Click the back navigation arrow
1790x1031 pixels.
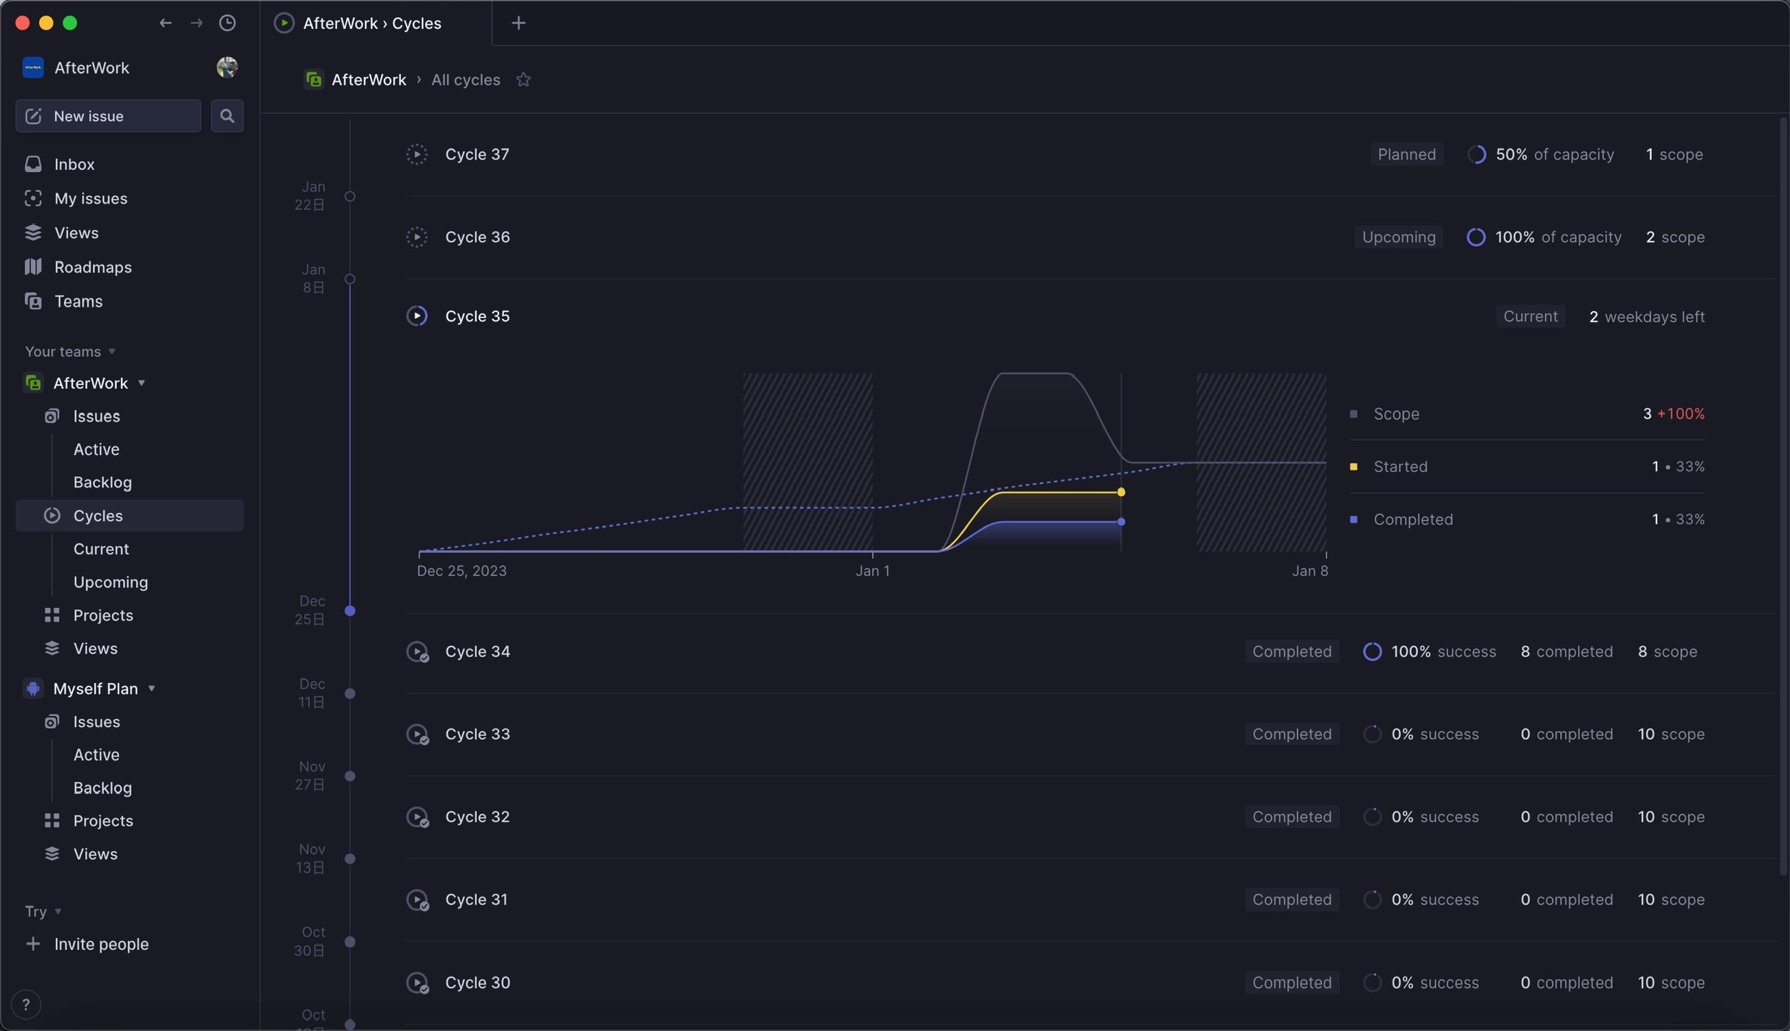point(166,23)
